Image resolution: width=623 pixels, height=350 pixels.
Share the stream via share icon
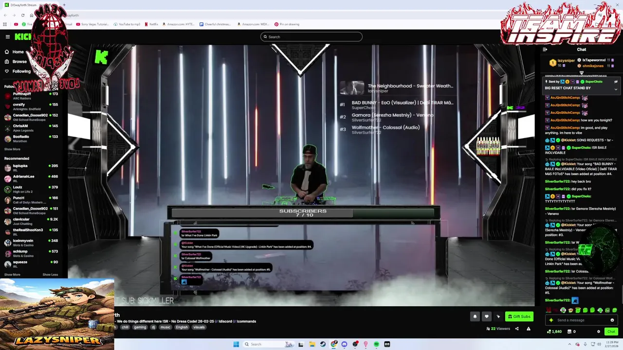click(x=517, y=329)
